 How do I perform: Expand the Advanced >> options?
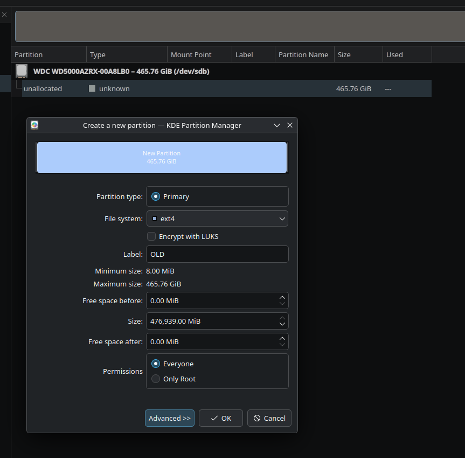point(170,418)
